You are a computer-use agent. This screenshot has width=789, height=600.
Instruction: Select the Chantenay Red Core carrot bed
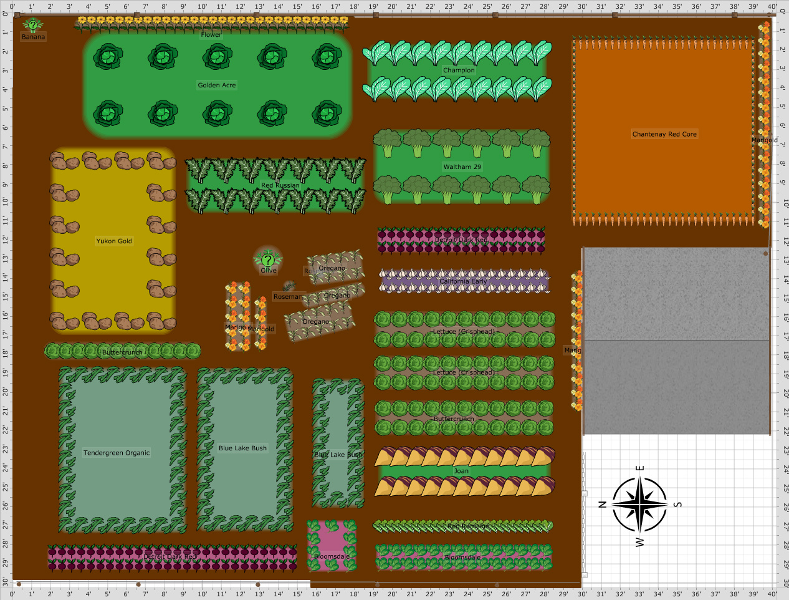point(664,134)
